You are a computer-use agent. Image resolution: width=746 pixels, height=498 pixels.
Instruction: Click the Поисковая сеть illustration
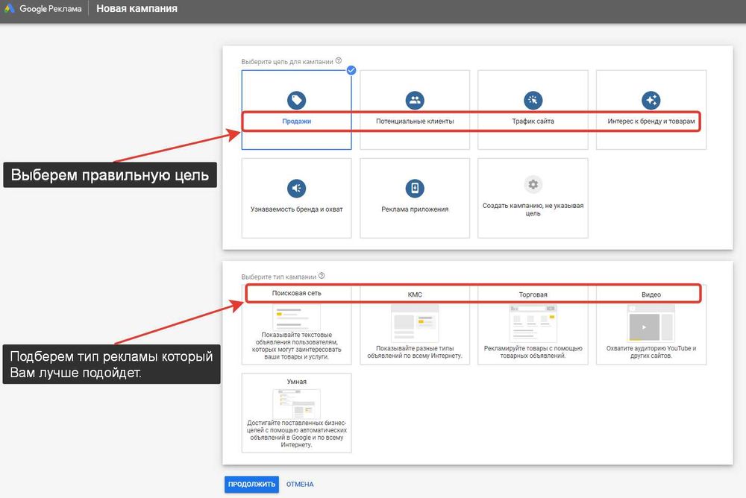[296, 316]
